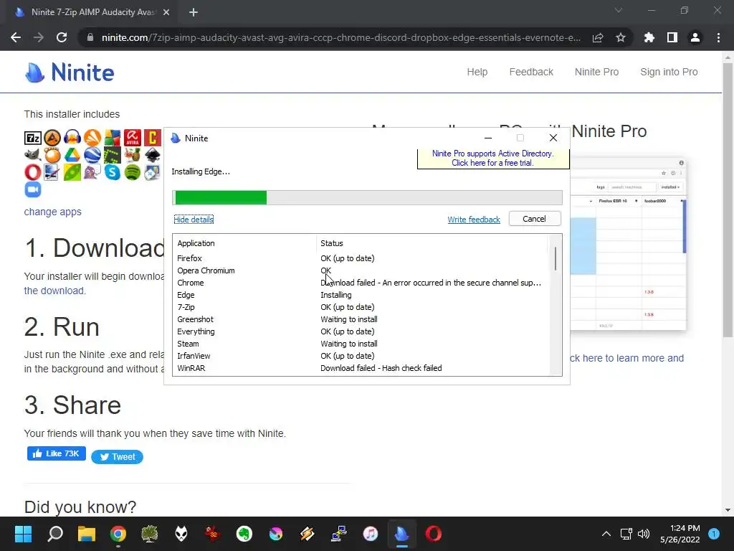
Task: Open Sign into Pro link
Action: pos(669,72)
